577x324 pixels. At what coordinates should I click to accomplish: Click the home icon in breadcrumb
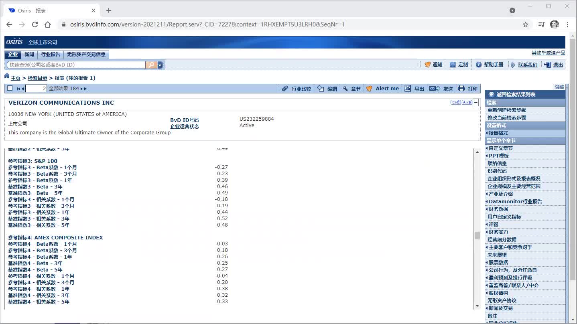[x=7, y=76]
